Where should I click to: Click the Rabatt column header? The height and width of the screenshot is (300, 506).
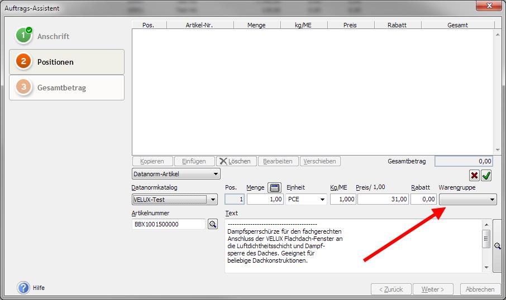397,25
